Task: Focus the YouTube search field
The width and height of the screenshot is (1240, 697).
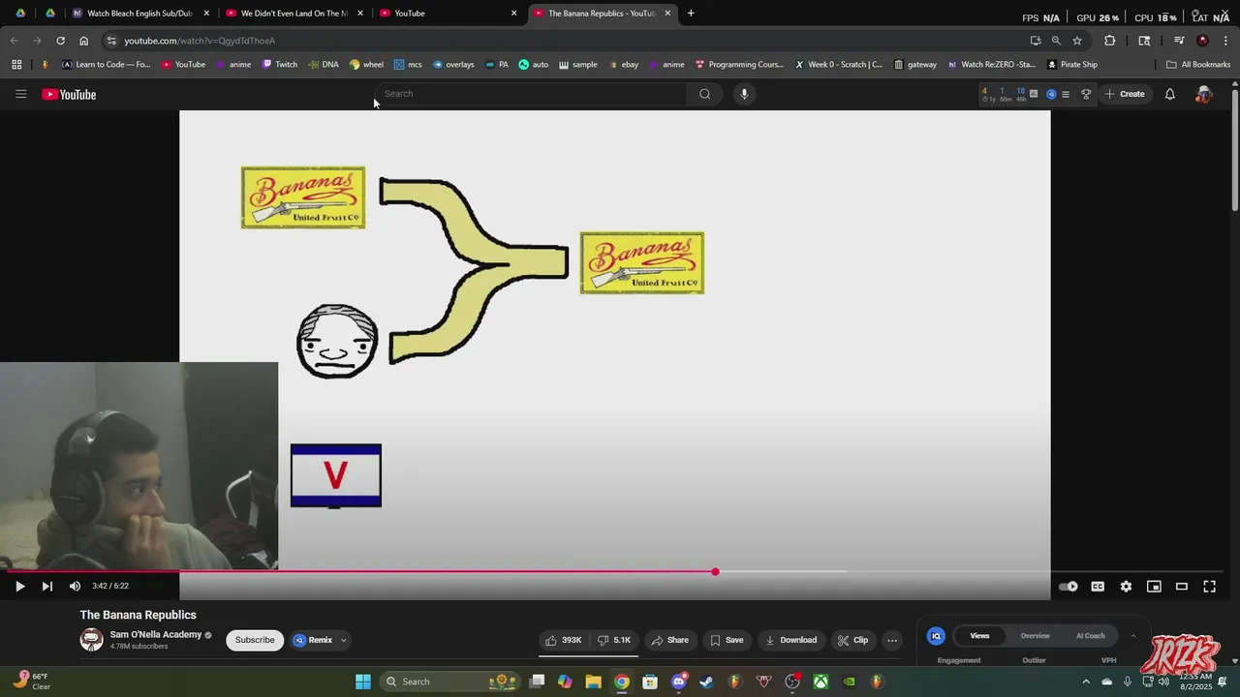Action: (531, 94)
